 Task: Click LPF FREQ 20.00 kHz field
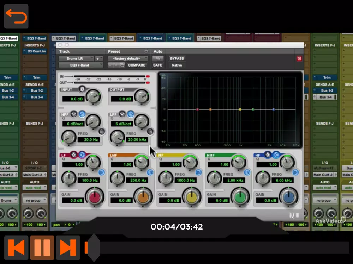pyautogui.click(x=137, y=140)
